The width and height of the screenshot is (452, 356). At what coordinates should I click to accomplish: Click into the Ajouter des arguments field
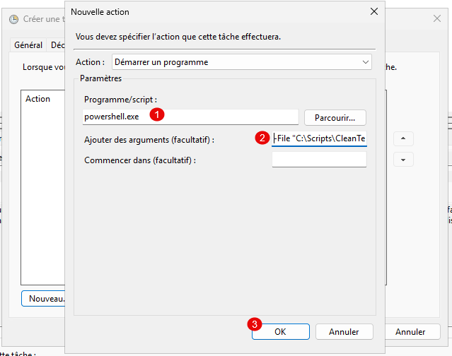319,139
